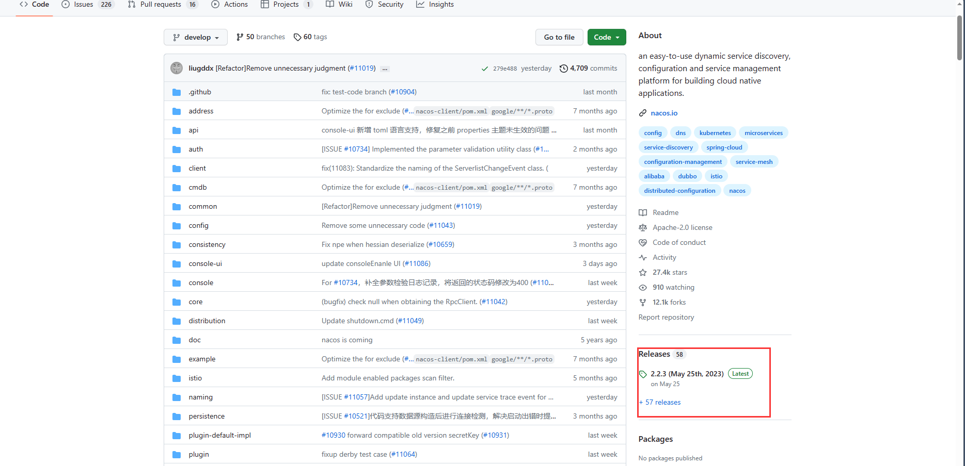
Task: Click the dubbo topic tag
Action: 687,176
